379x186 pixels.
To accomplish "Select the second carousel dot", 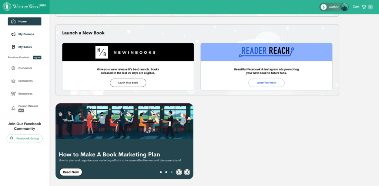I will tap(166, 172).
